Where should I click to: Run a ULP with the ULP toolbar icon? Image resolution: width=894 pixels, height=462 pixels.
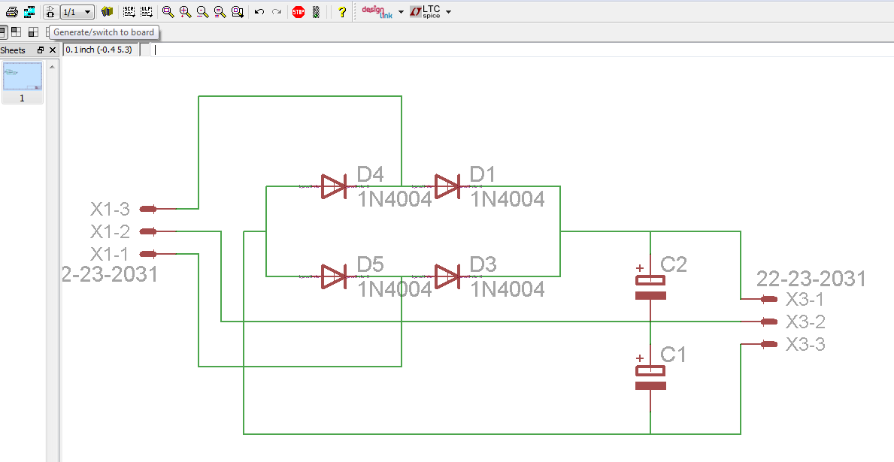coord(145,11)
